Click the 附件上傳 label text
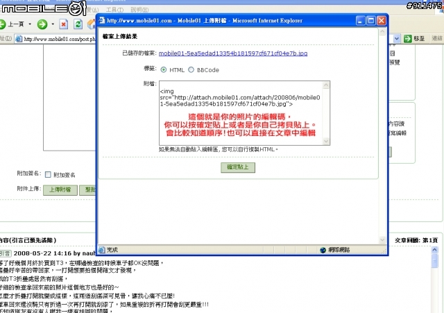The height and width of the screenshot is (313, 444). point(29,189)
